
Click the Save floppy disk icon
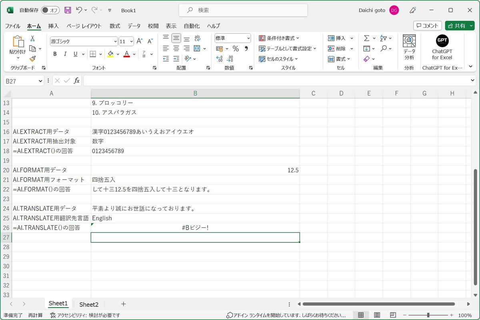pyautogui.click(x=68, y=10)
